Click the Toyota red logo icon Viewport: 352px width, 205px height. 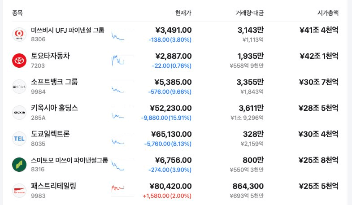pos(19,61)
